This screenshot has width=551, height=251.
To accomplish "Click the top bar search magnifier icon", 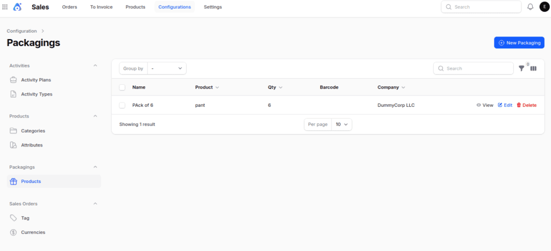I will click(x=448, y=6).
